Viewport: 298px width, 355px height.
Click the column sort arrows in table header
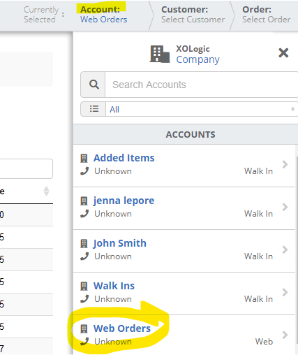click(x=46, y=191)
